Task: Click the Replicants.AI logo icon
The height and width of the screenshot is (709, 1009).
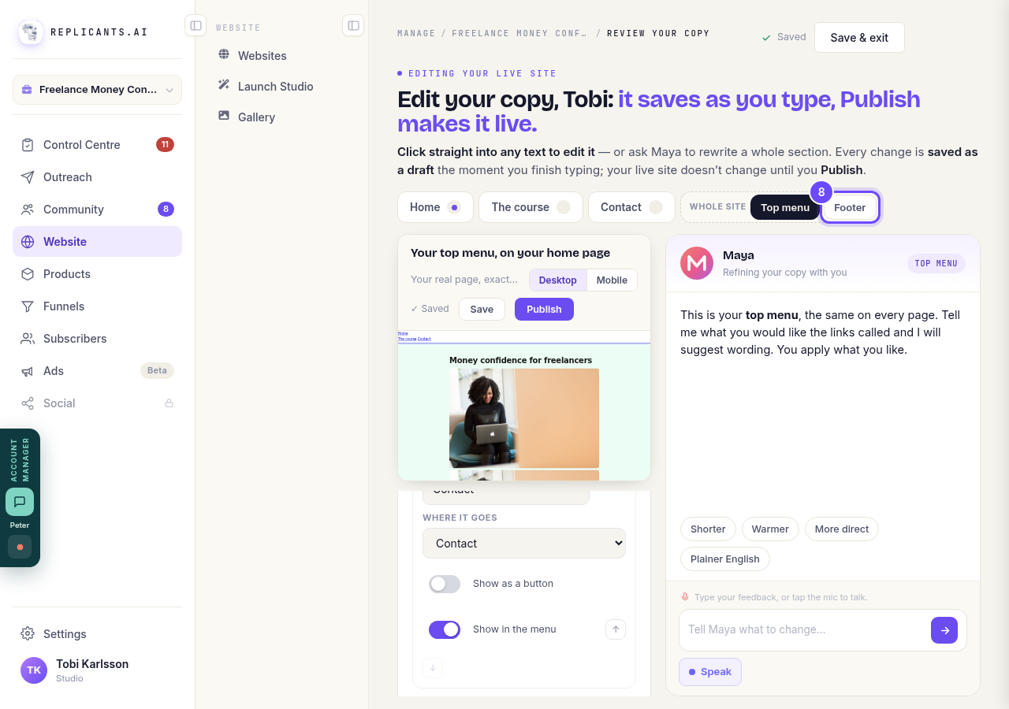Action: pos(31,32)
